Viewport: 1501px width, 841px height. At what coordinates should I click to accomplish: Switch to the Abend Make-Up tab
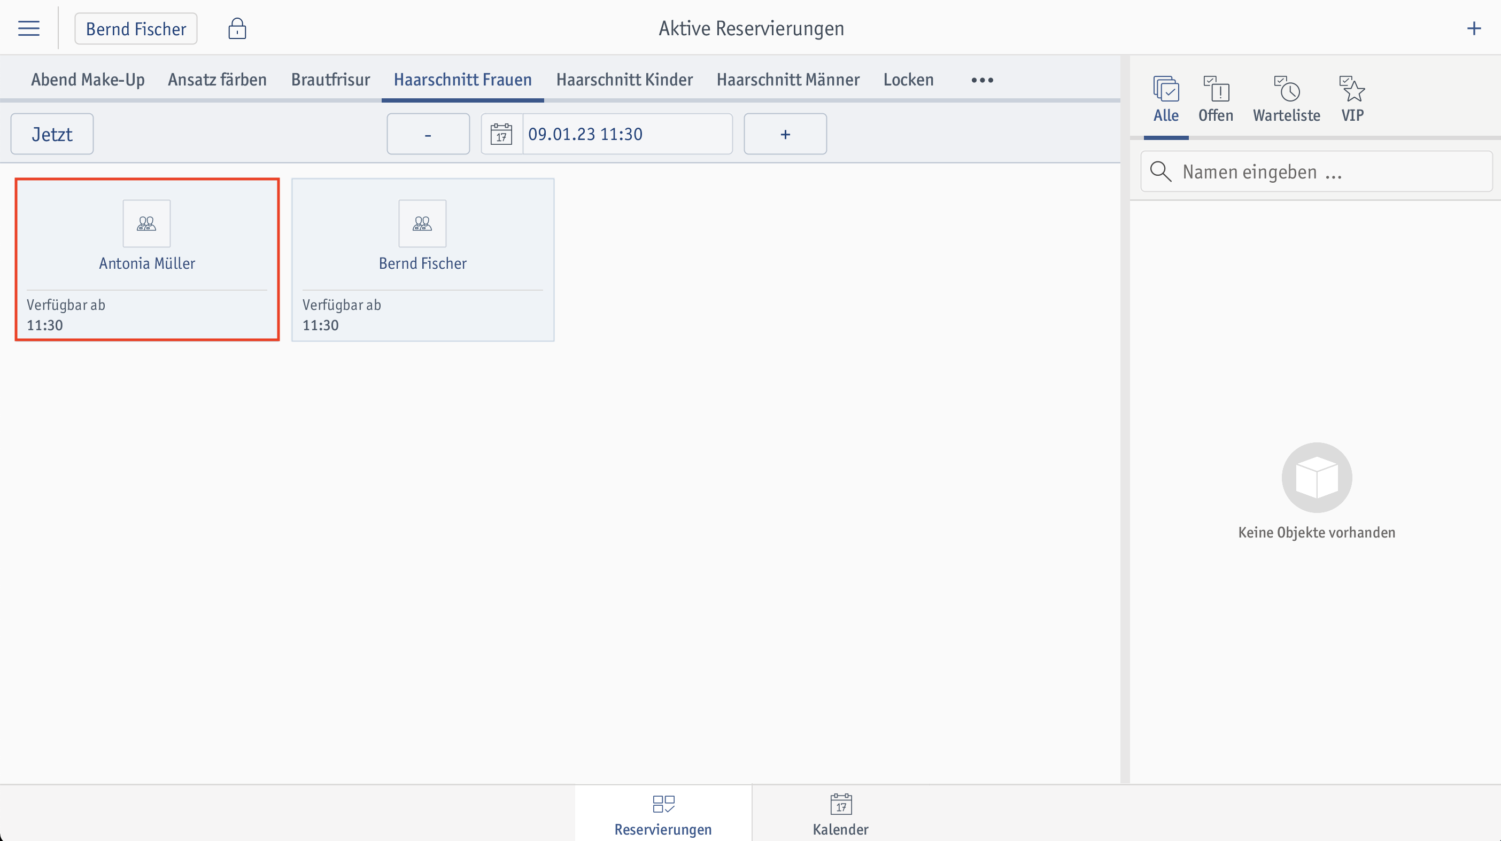coord(88,80)
